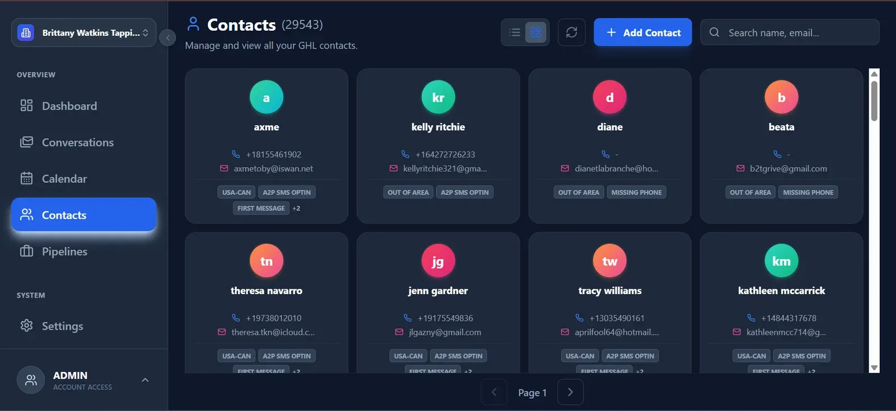Collapse the sidebar with the chevron button

tap(167, 37)
